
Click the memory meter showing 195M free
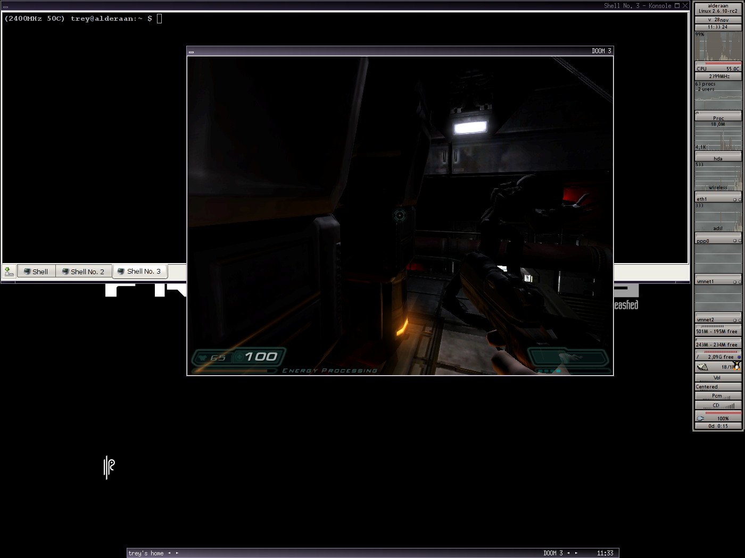point(718,330)
